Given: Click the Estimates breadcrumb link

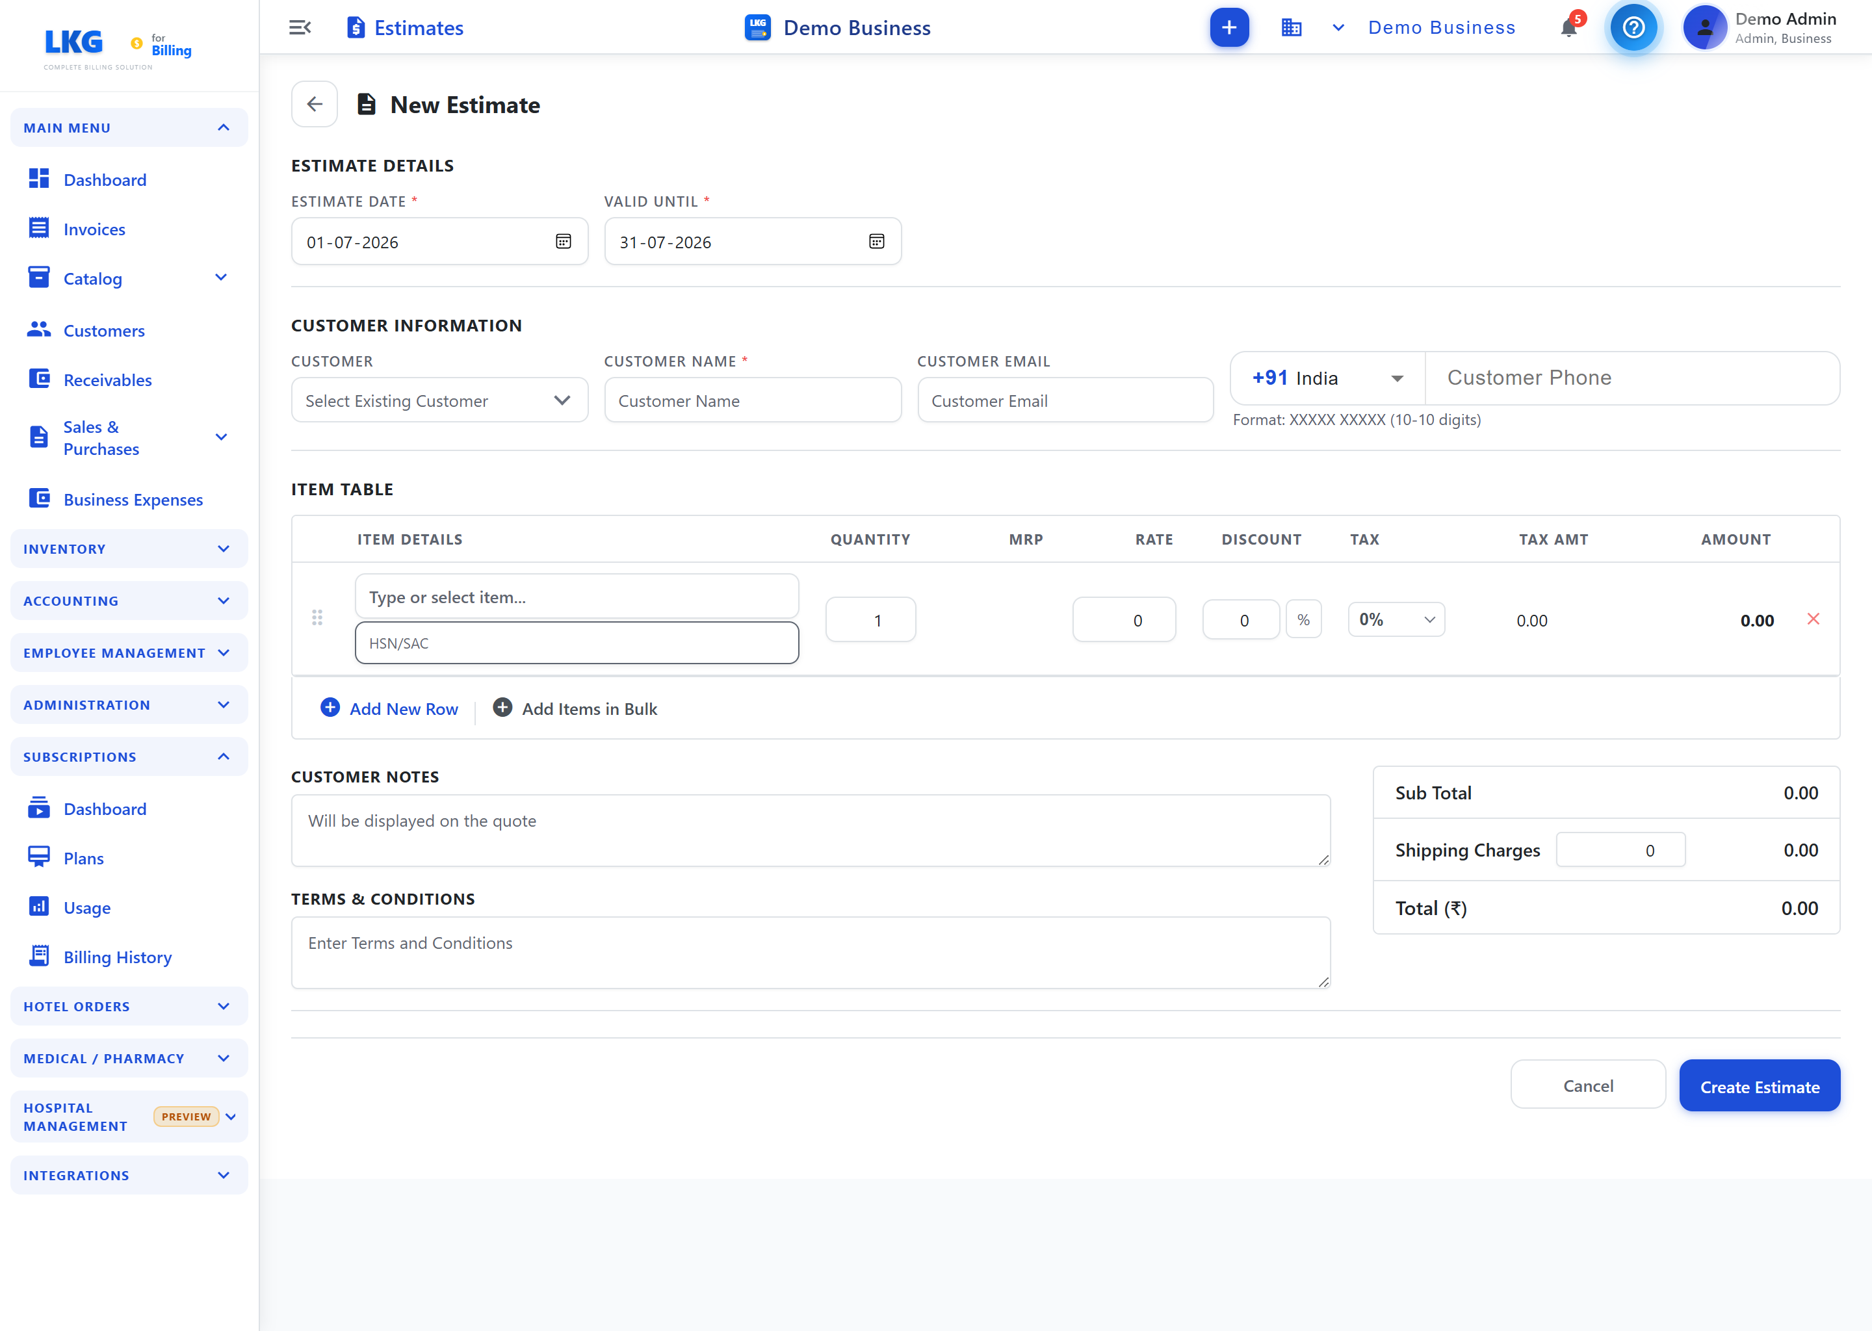Looking at the screenshot, I should (418, 28).
